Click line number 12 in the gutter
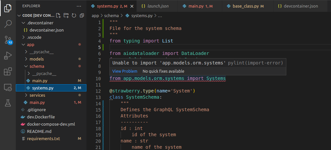331x150 pixels. (x=98, y=91)
